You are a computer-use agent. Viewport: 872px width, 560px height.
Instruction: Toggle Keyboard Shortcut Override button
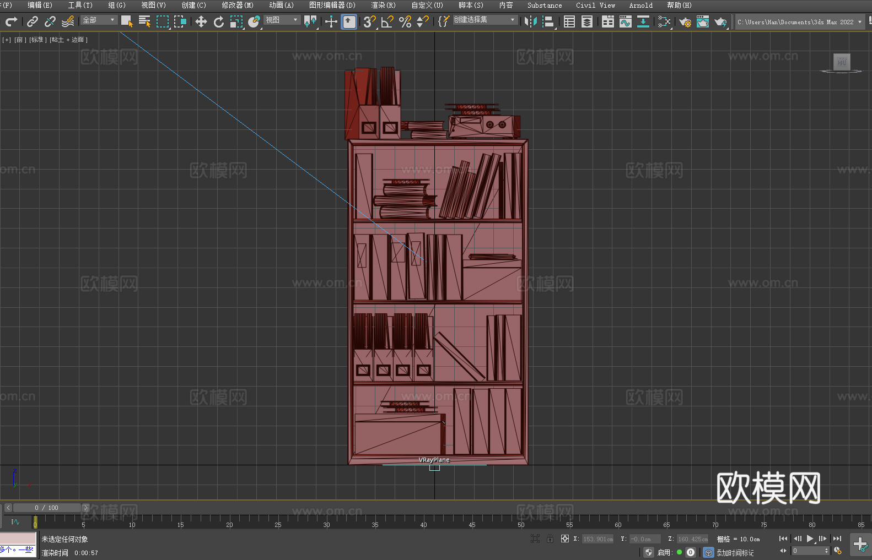[x=349, y=21]
